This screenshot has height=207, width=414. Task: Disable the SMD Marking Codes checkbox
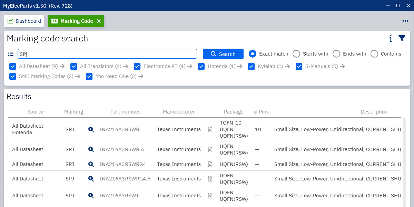(x=13, y=76)
